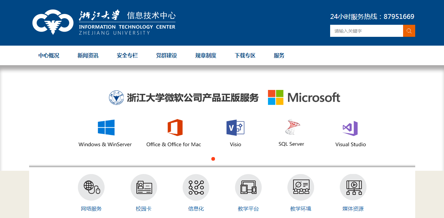Click the 网络服务 text link

(91, 209)
